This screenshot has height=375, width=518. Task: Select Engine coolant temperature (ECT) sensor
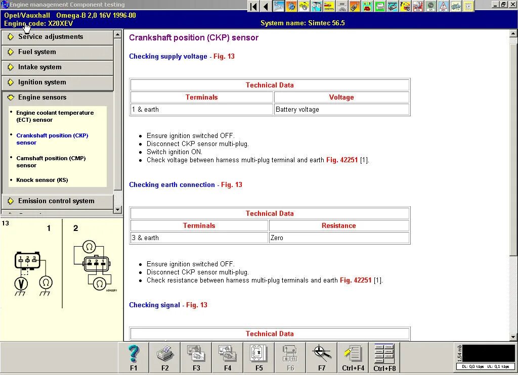pos(55,116)
